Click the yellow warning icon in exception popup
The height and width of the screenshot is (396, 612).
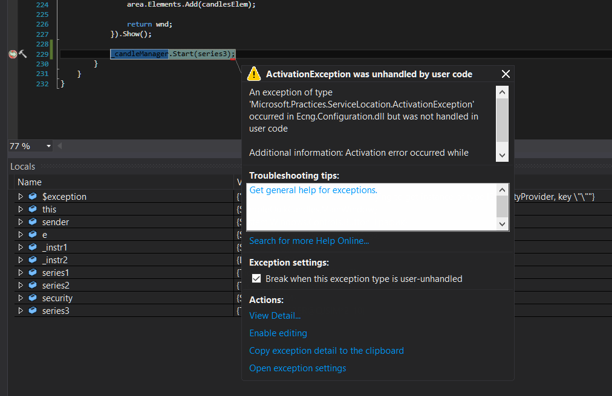pyautogui.click(x=254, y=74)
